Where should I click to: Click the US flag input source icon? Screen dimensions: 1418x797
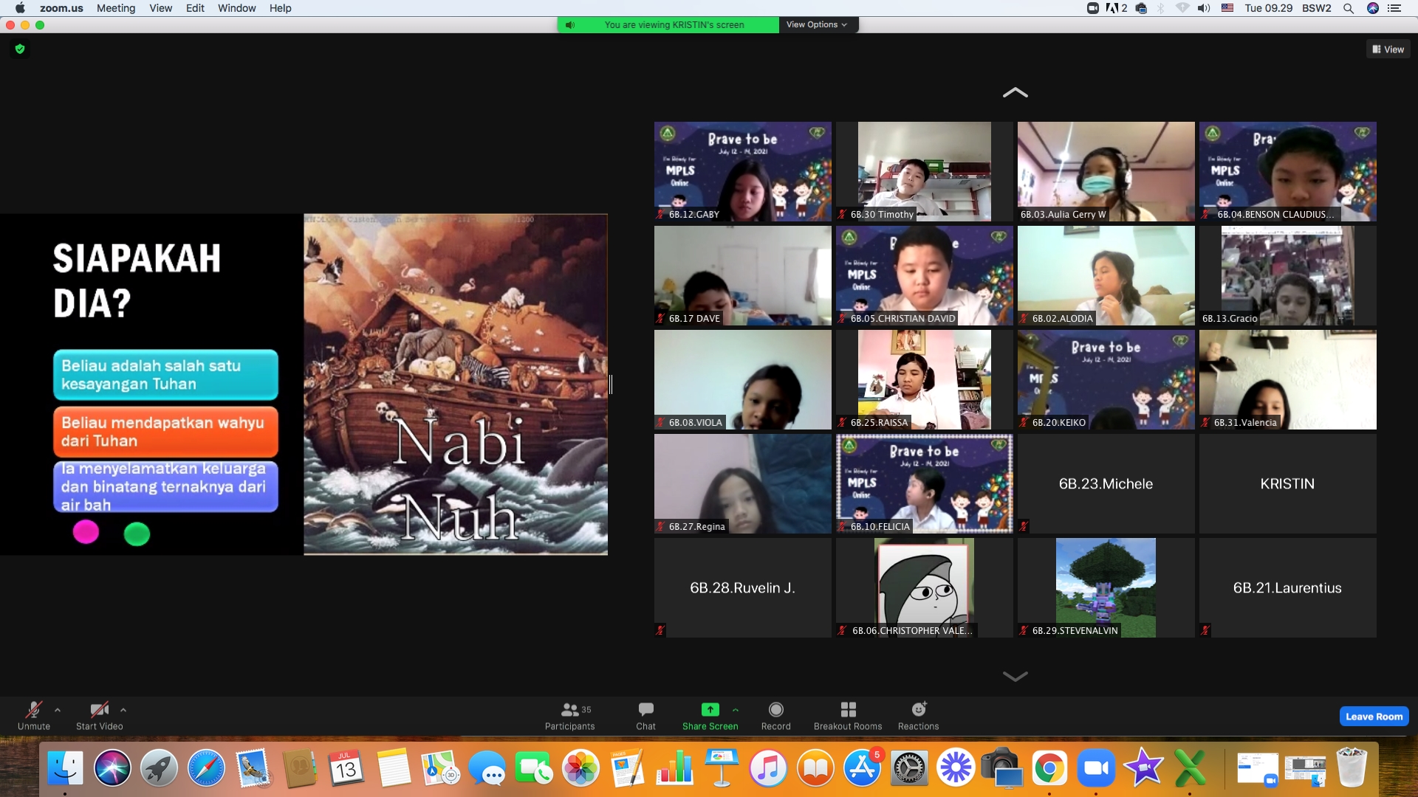1227,8
